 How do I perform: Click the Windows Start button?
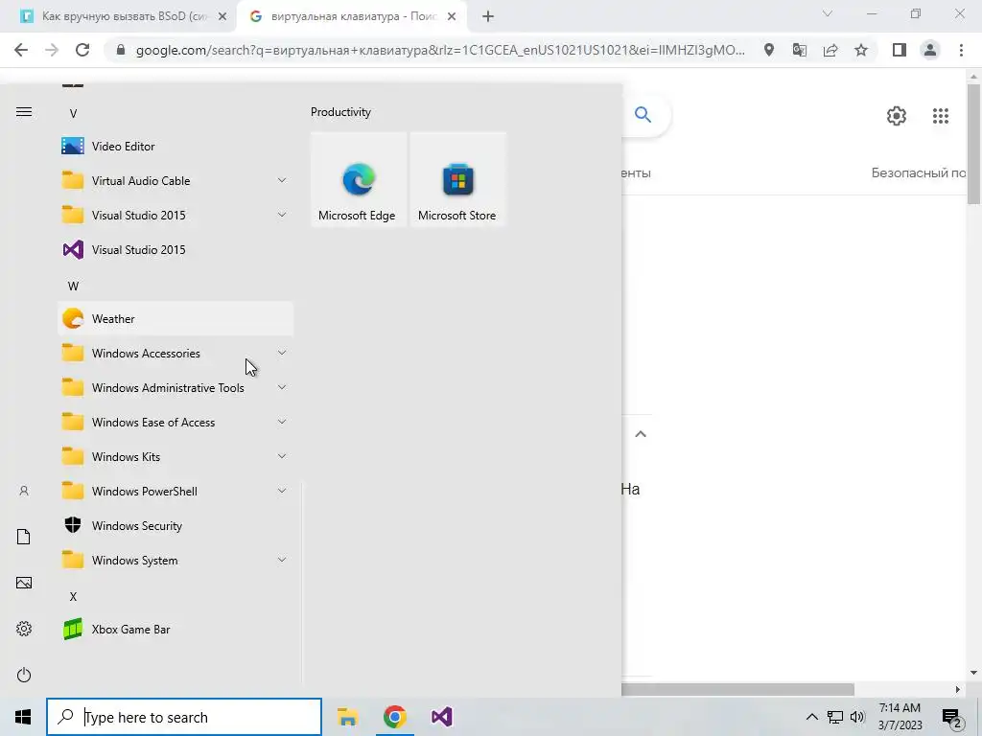tap(23, 717)
